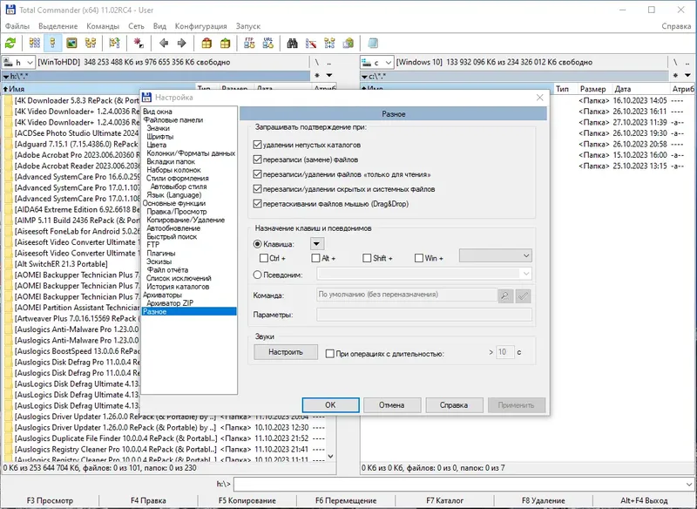Click the magnifier icon next to Команда field

(505, 295)
